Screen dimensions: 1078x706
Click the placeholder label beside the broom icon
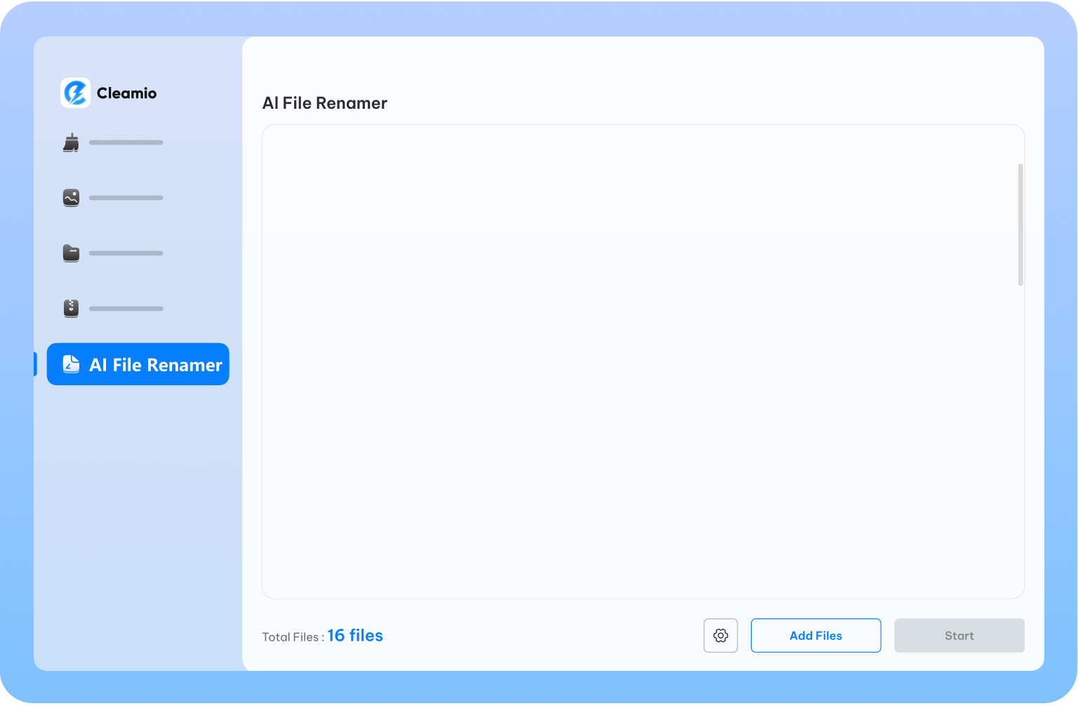click(x=126, y=142)
